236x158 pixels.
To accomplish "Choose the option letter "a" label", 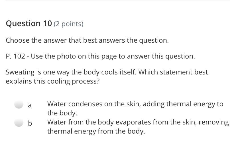I will (x=30, y=105).
